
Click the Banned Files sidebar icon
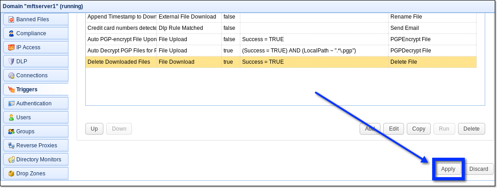pos(11,19)
